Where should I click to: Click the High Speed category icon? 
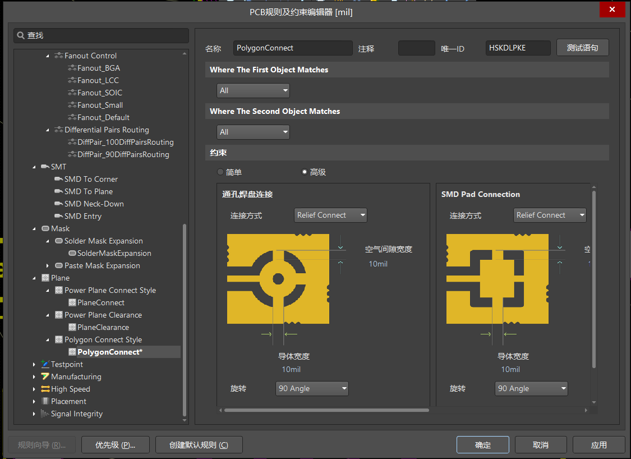coord(45,389)
